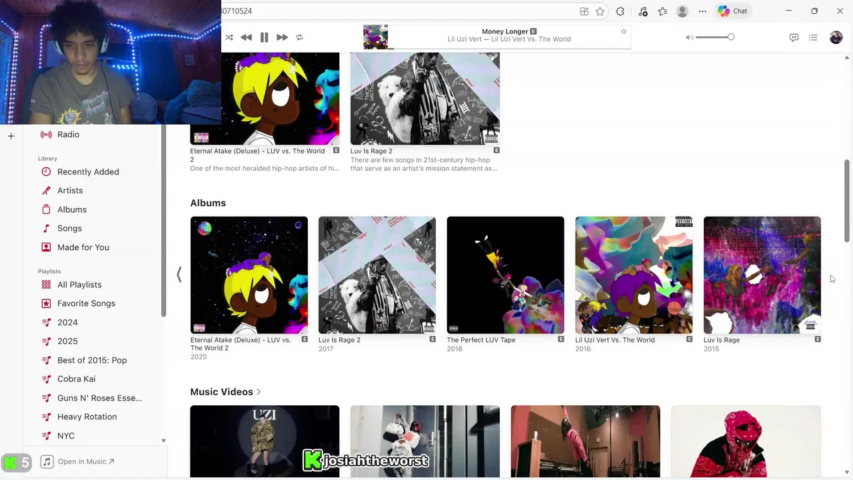Play the UZI music video thumbnail
The image size is (853, 480).
click(x=265, y=441)
